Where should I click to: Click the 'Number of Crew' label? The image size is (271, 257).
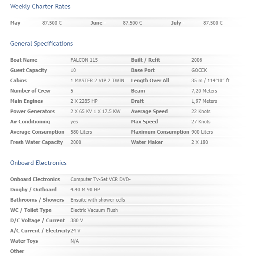(30, 91)
